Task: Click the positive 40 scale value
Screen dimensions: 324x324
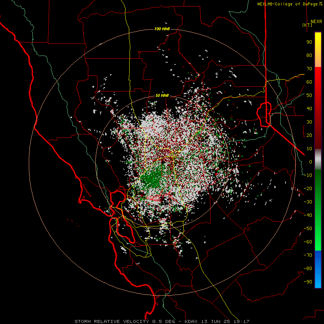Action: [309, 108]
